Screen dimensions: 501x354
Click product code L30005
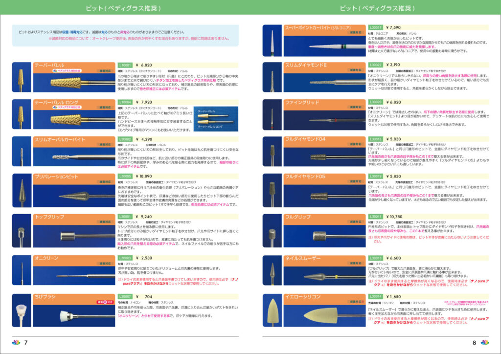click(125, 176)
